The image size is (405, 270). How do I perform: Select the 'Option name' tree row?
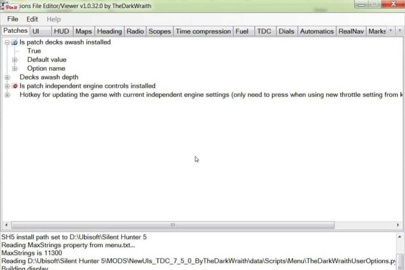point(46,69)
